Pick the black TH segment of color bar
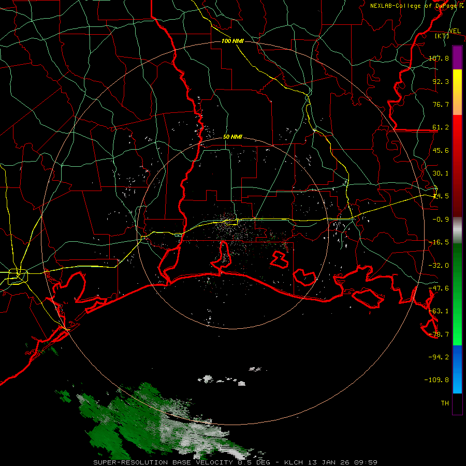The image size is (466, 466). pyautogui.click(x=457, y=404)
